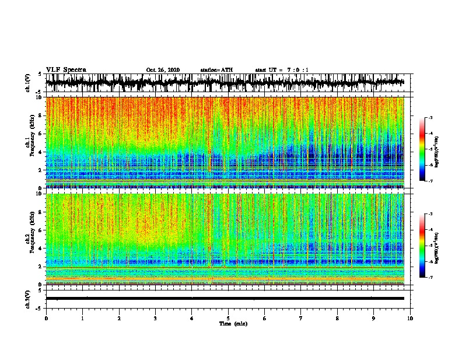Click the date 'Oct. 26, 2020'

[x=163, y=70]
